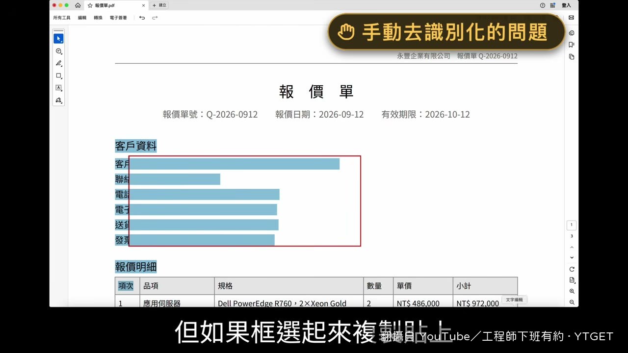
Task: Zoom out of the document
Action: [x=572, y=302]
